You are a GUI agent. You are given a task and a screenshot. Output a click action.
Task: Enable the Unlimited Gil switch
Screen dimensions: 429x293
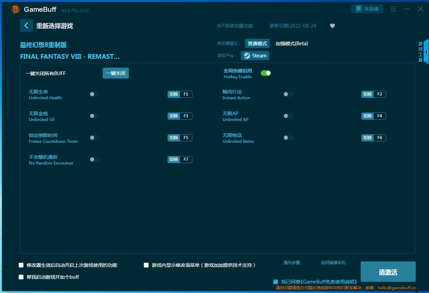(95, 116)
